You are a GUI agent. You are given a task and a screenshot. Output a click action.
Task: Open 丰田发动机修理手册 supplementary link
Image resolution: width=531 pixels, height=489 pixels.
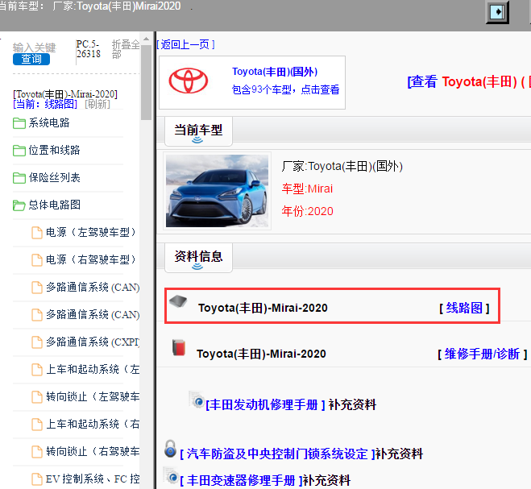[x=266, y=404]
